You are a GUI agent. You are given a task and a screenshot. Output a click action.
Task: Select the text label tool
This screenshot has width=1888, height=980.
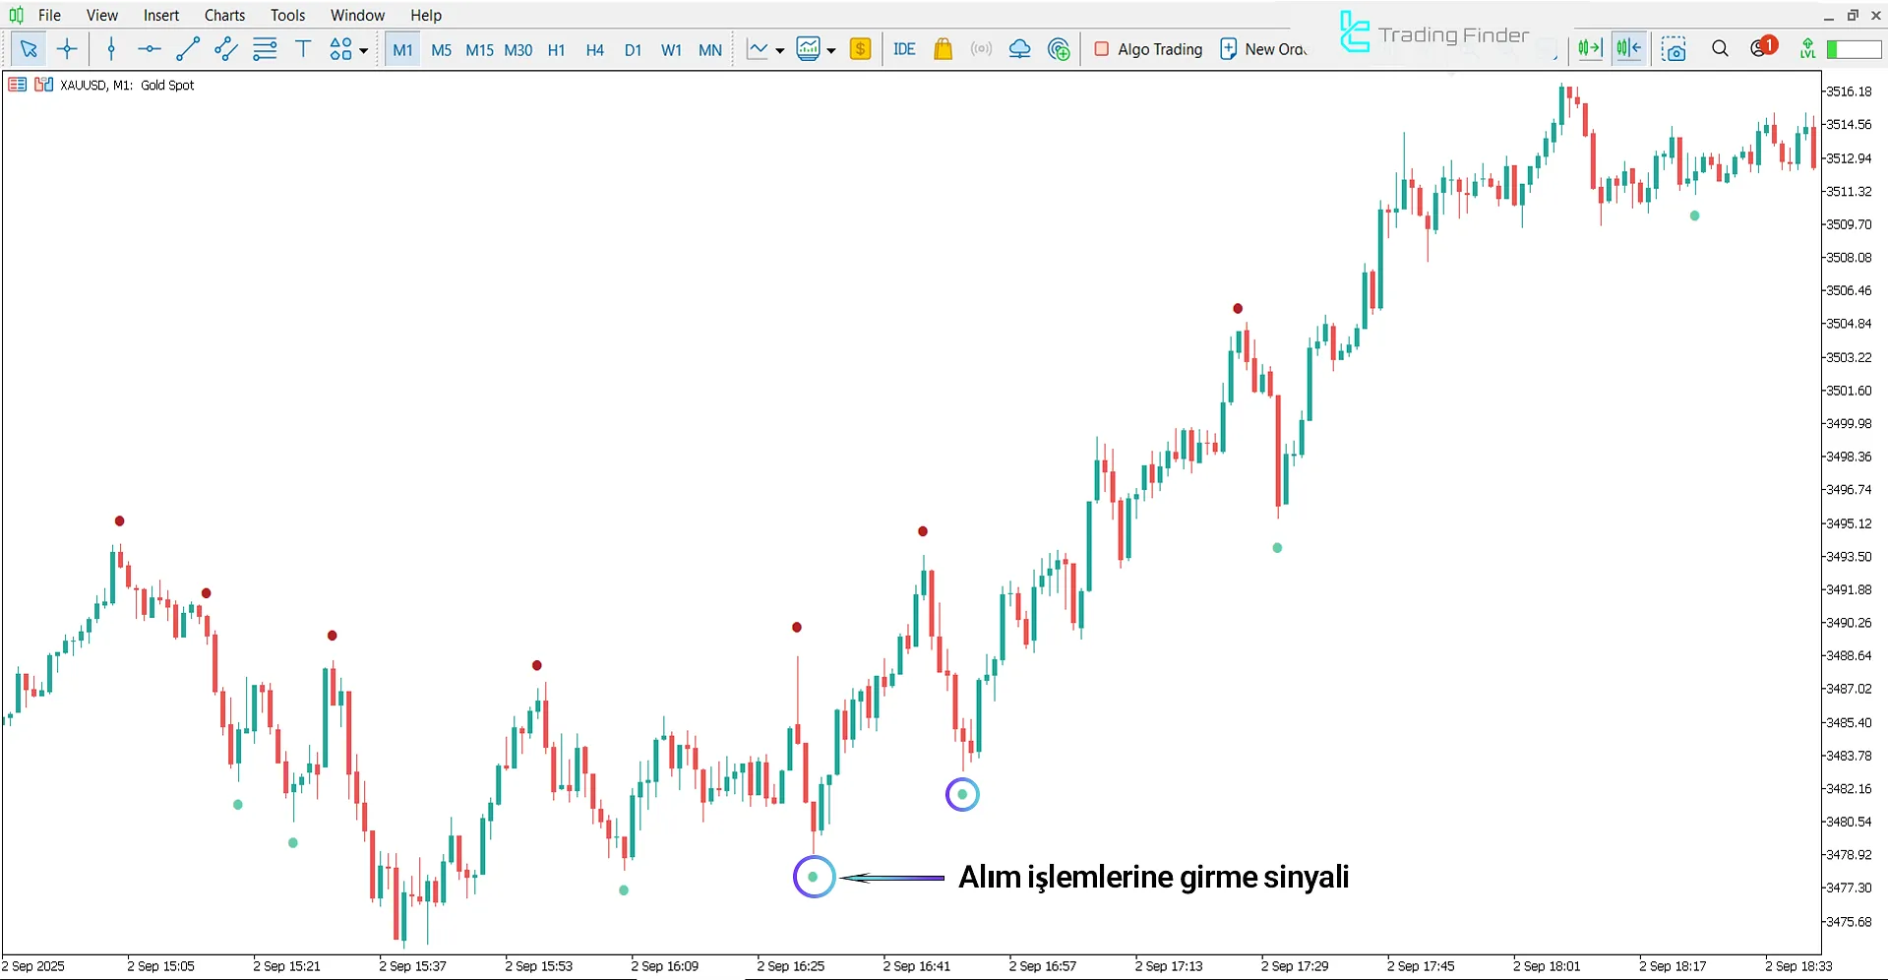(x=303, y=49)
